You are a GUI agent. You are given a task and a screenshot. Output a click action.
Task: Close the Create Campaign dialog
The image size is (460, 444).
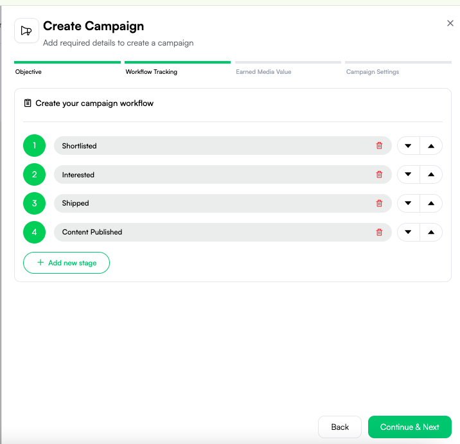pyautogui.click(x=450, y=23)
